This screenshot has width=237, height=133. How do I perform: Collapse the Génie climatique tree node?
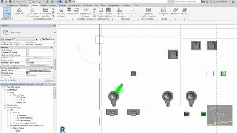coord(5,108)
